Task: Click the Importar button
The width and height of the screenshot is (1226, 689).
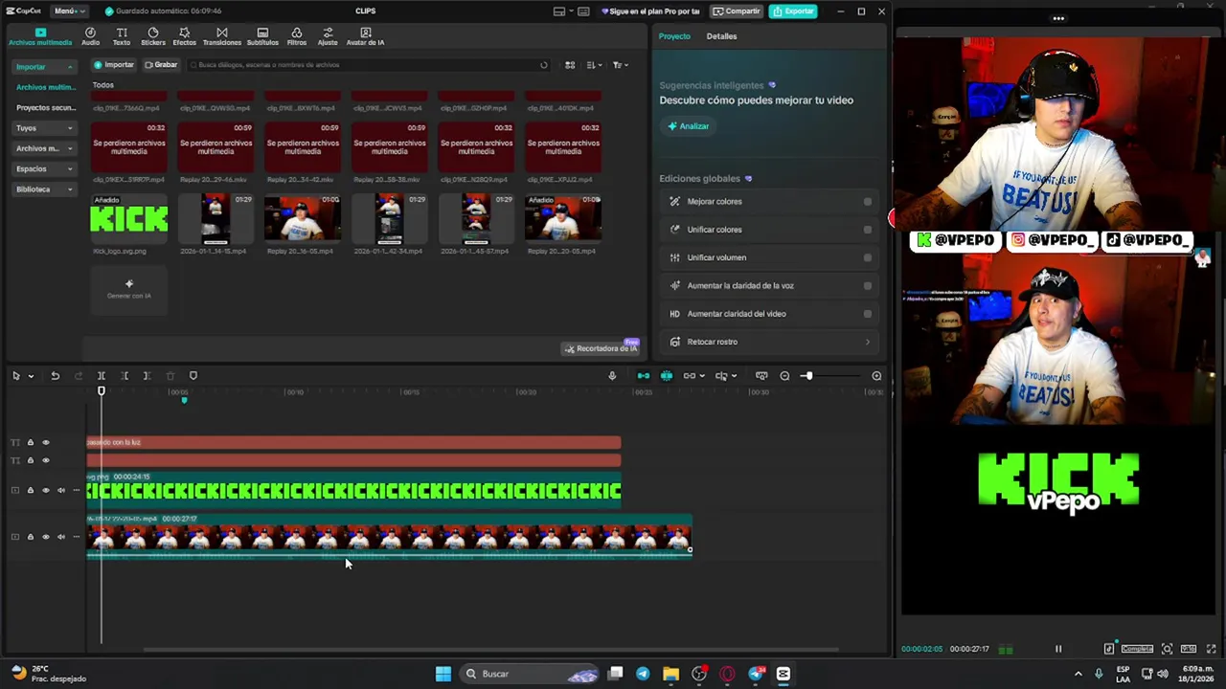Action: tap(114, 65)
